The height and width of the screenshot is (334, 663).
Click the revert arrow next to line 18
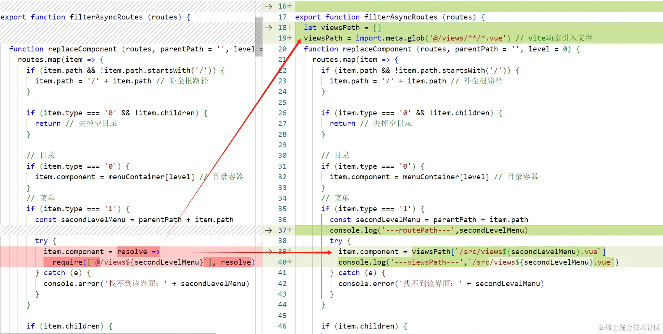[x=269, y=28]
